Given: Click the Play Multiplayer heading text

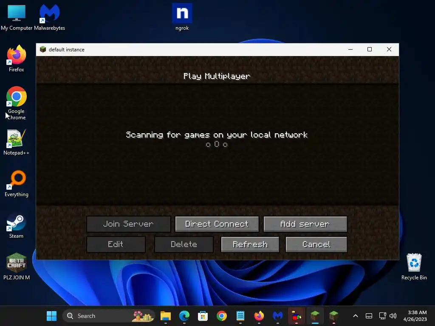Looking at the screenshot, I should pyautogui.click(x=217, y=76).
